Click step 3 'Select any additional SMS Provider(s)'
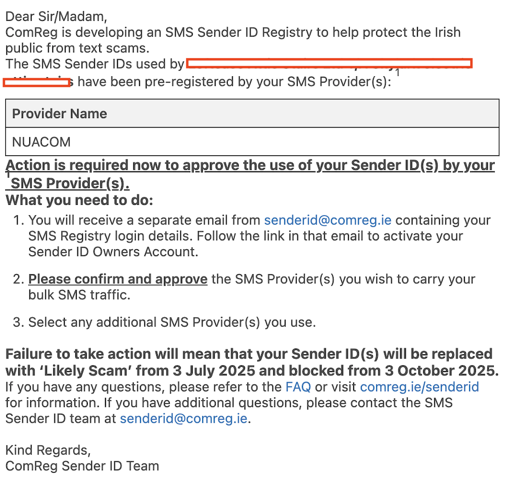The height and width of the screenshot is (489, 514). [x=172, y=322]
